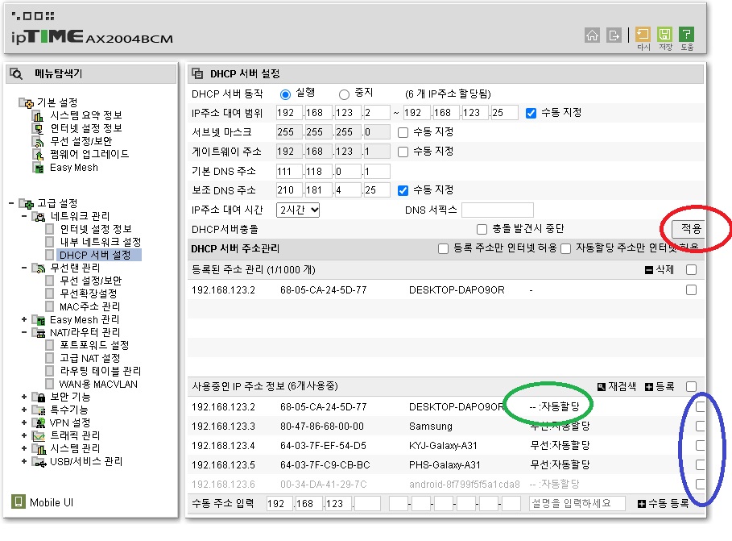
Task: Click first octet of 기본 DNS 주소
Action: [289, 172]
